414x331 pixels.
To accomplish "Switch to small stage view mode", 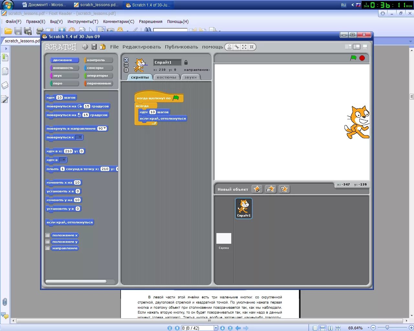I will [348, 47].
